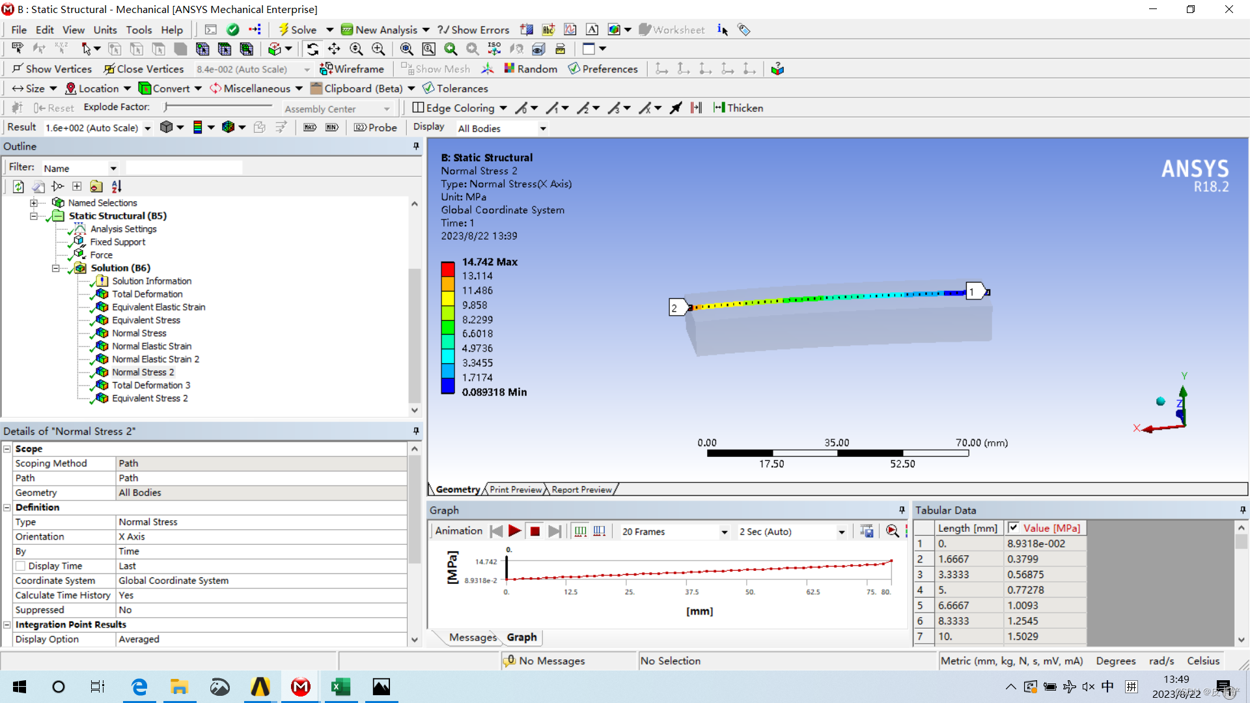Screen dimensions: 1250x703
Task: Click the ISO view icon
Action: pyautogui.click(x=494, y=49)
